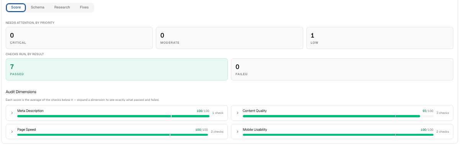Open the Low priority issues card
The image size is (463, 148).
point(380,38)
